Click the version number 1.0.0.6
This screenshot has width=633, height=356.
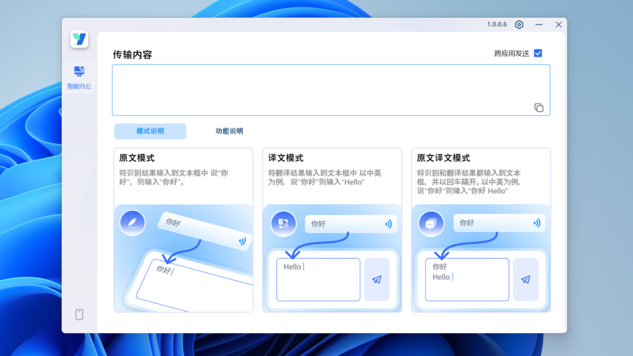(x=497, y=24)
